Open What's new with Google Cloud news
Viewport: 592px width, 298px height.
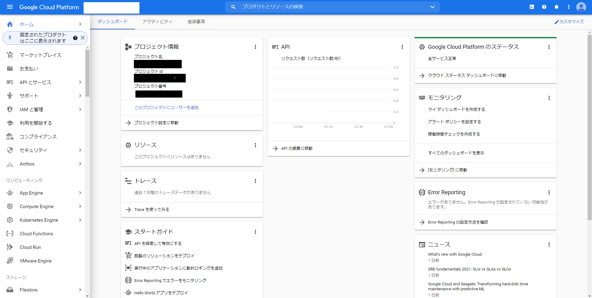[455, 254]
